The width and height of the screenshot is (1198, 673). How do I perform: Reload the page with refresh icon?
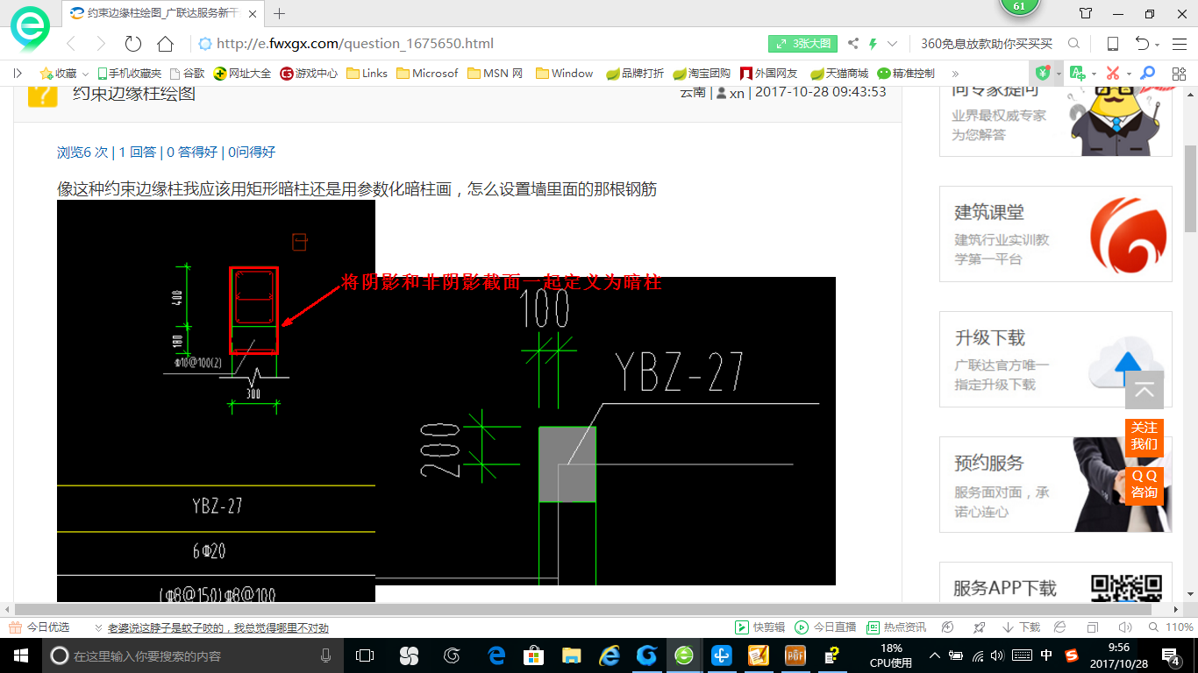point(133,44)
